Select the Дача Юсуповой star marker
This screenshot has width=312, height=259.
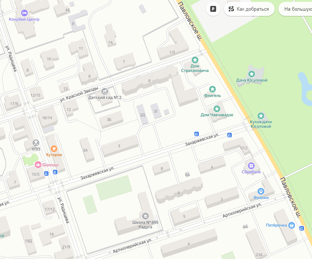[x=252, y=74]
